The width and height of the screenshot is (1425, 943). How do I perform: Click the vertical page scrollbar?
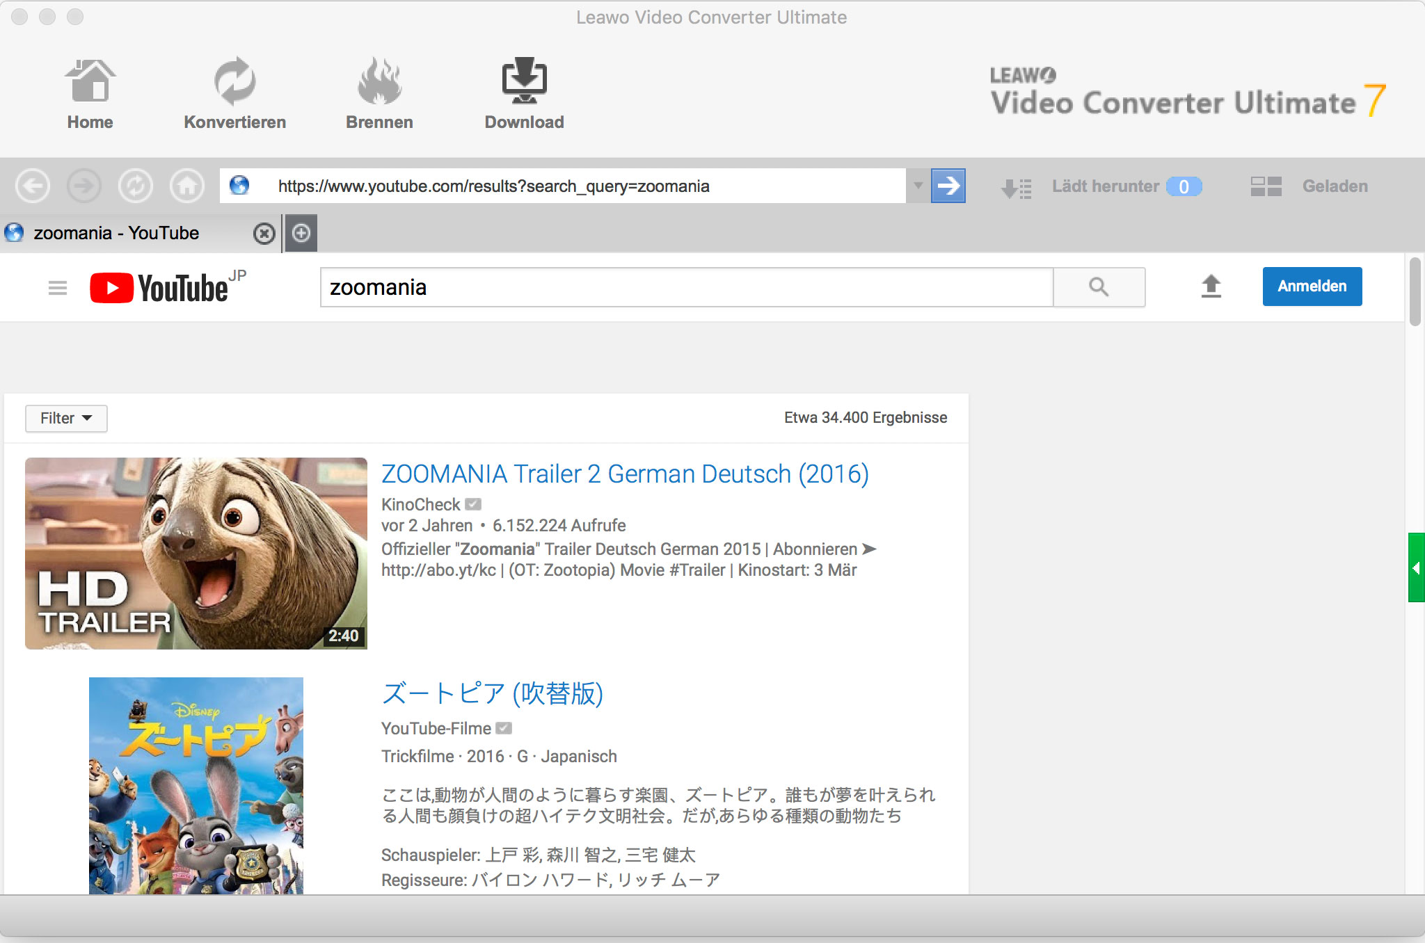(1415, 292)
